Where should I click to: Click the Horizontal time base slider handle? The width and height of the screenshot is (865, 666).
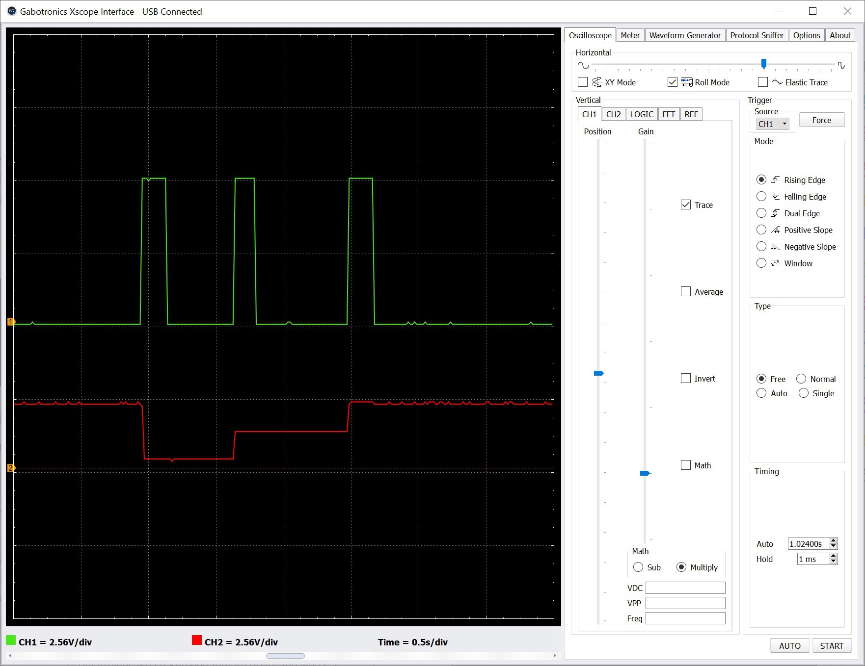[x=763, y=63]
